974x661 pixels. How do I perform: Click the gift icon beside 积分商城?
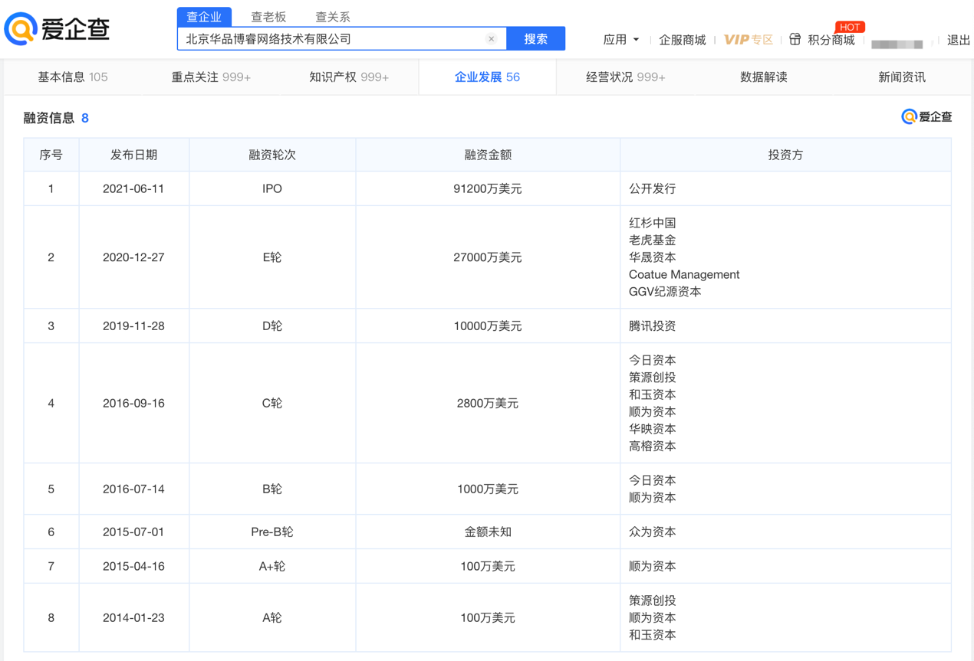click(x=795, y=39)
